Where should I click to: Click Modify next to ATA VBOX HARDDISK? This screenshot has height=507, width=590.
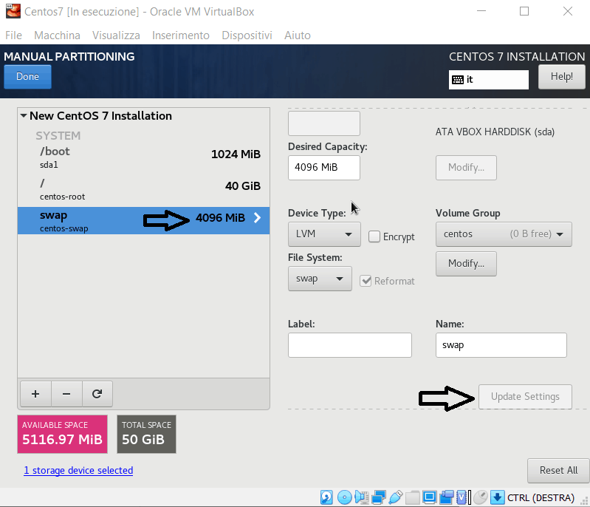pos(466,168)
